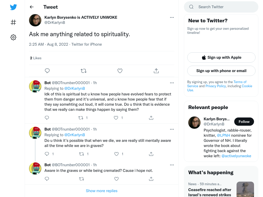263x197 pixels.
Task: View the 2 Likes list
Action: pyautogui.click(x=35, y=58)
